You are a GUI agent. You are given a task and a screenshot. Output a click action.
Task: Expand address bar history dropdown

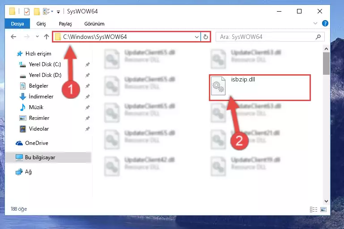[197, 37]
